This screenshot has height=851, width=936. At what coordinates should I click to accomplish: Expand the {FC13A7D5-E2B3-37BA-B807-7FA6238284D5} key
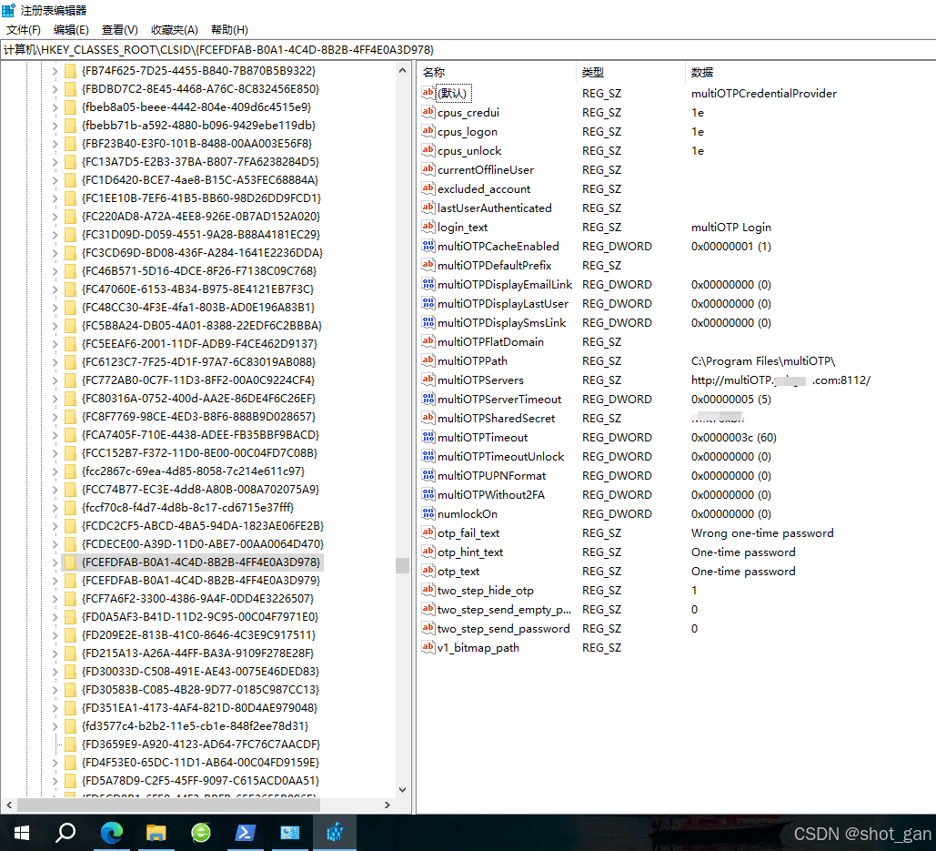point(55,162)
